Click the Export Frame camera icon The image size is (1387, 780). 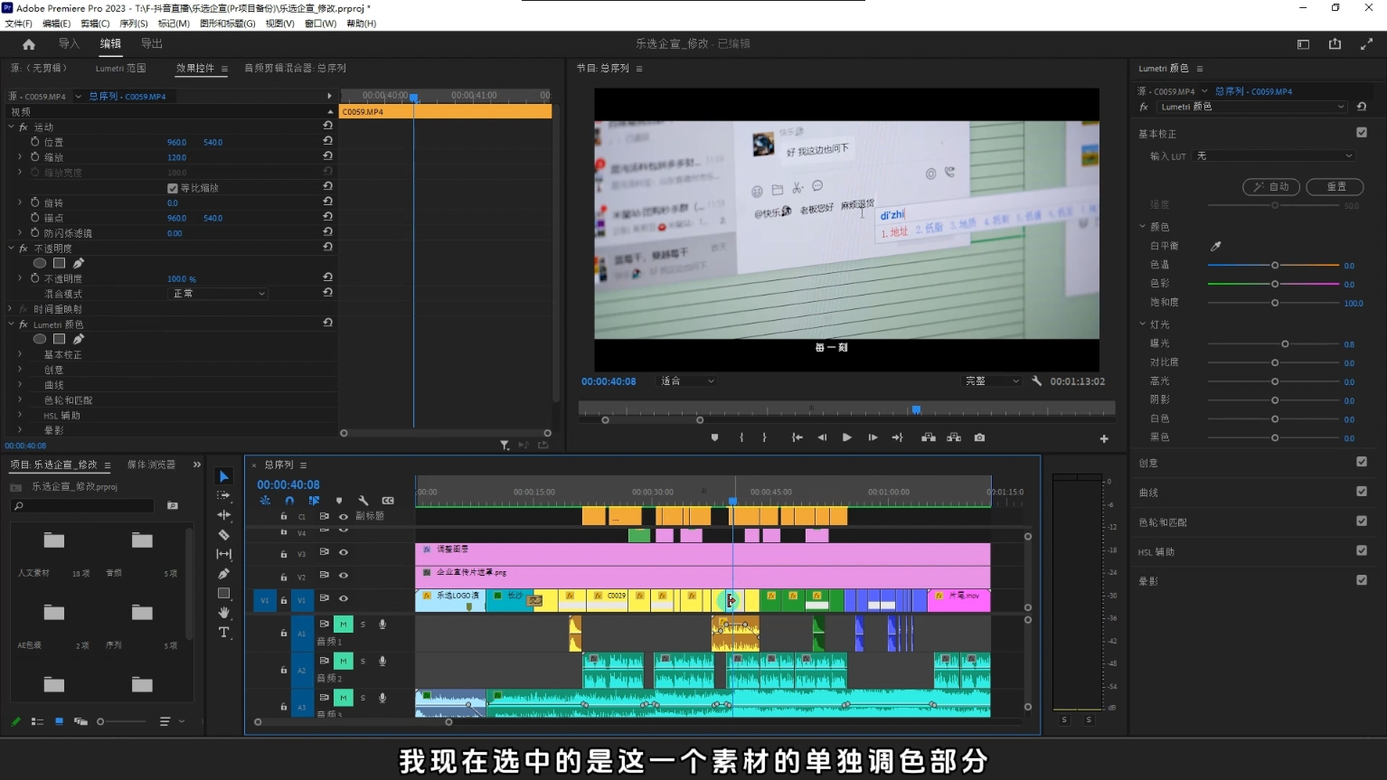(x=979, y=437)
